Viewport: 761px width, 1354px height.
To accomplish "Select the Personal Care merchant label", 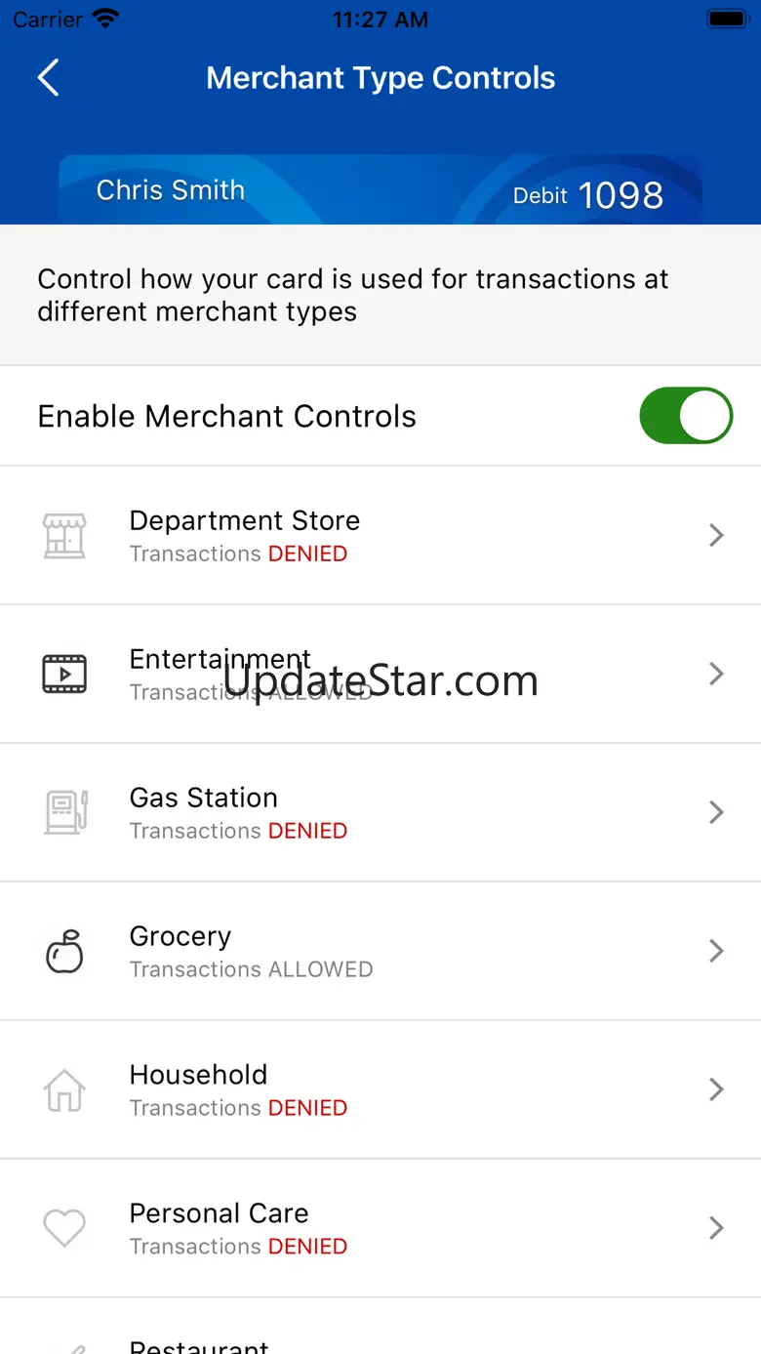I will pos(219,1212).
